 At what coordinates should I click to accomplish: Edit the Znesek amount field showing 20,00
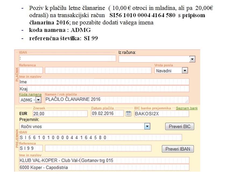[x=59, y=114]
